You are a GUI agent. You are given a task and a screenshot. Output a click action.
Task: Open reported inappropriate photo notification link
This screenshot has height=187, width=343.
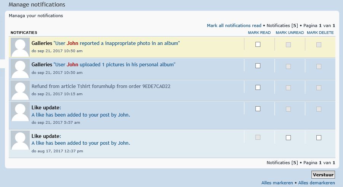coord(116,43)
